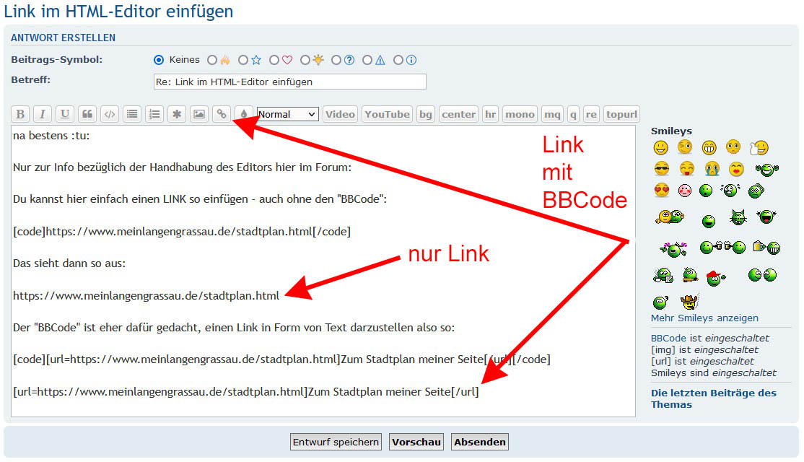The height and width of the screenshot is (462, 804).
Task: Select the flame post icon radio
Action: pyautogui.click(x=212, y=60)
